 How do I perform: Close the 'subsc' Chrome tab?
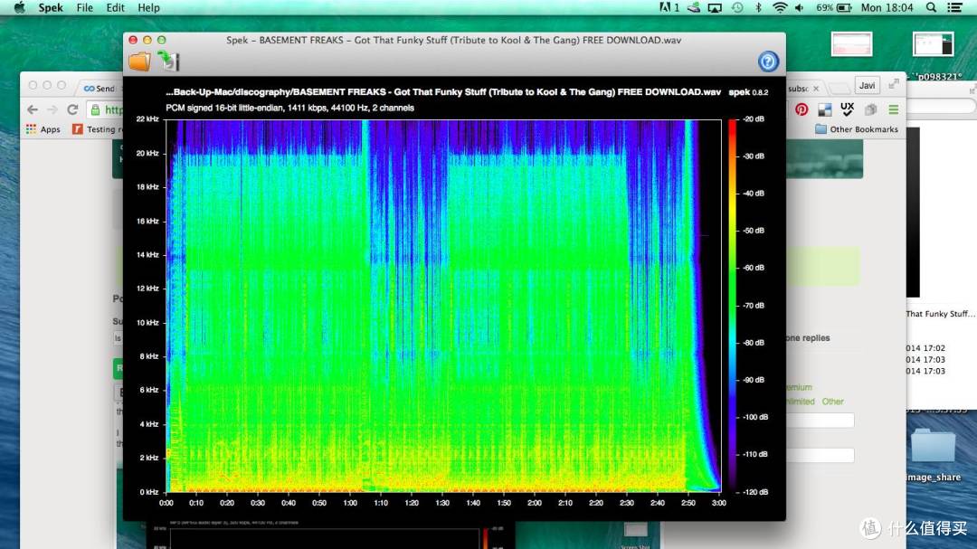[816, 89]
